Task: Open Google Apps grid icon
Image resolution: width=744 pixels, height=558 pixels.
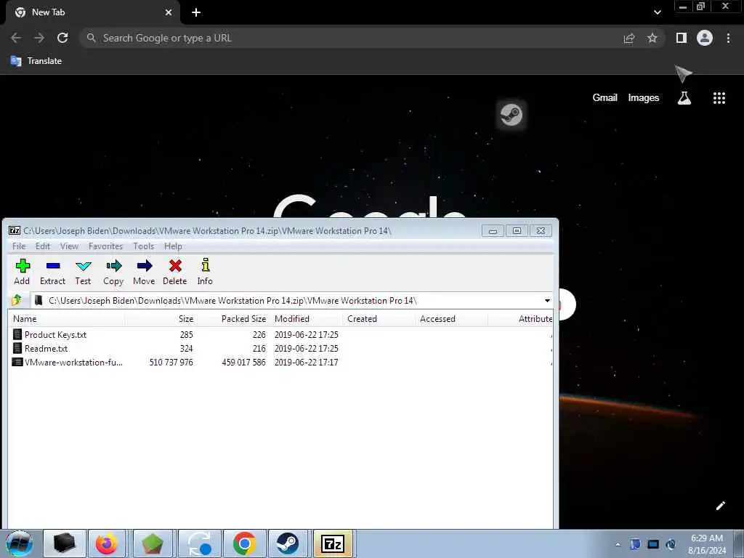Action: (719, 98)
